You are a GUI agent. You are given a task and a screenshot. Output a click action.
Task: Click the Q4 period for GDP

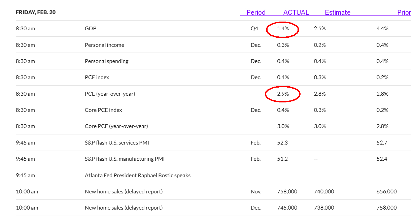coord(254,29)
